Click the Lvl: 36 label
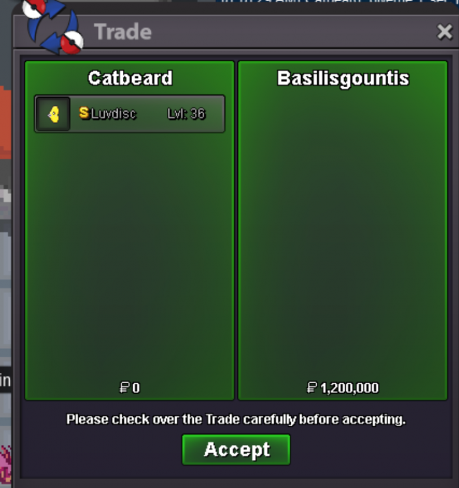Image resolution: width=459 pixels, height=488 pixels. [187, 114]
